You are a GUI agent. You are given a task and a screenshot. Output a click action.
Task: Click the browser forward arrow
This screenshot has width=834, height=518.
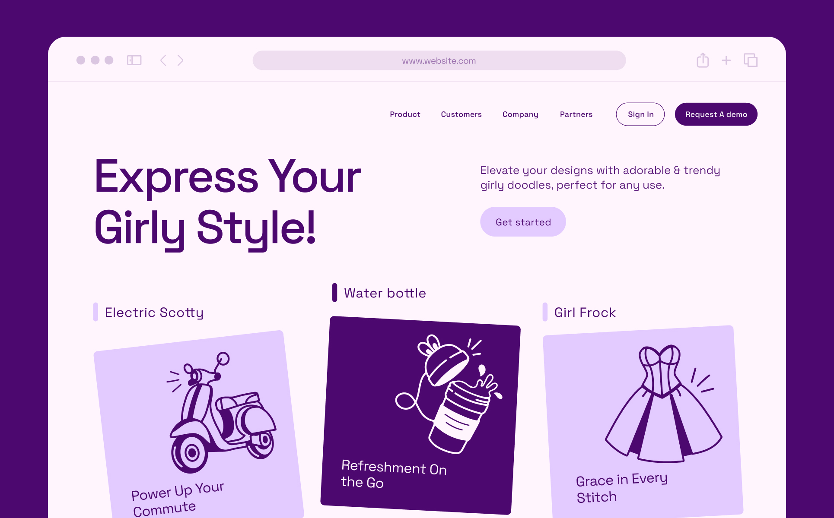[x=180, y=60]
